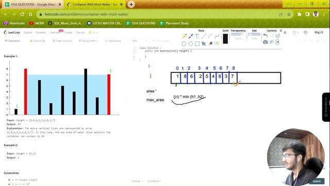Image resolution: width=330 pixels, height=186 pixels.
Task: Choose the rectangle shape tool
Action: click(x=197, y=43)
